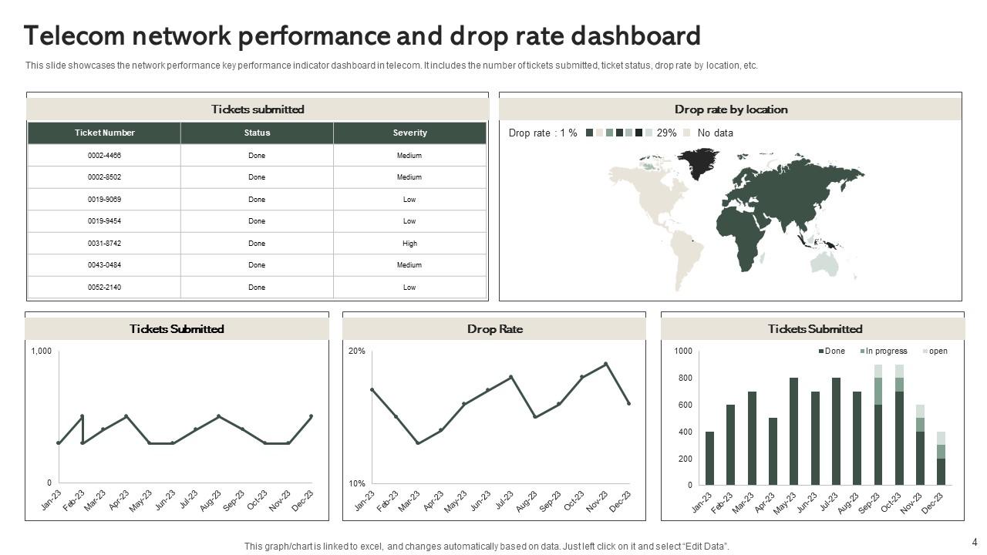The image size is (987, 555).
Task: Click the No data legend swatch
Action: coord(687,133)
